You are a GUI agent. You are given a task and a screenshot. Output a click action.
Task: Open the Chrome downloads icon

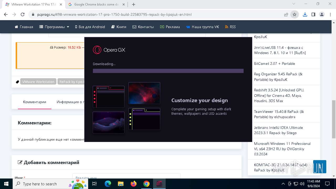point(305,14)
